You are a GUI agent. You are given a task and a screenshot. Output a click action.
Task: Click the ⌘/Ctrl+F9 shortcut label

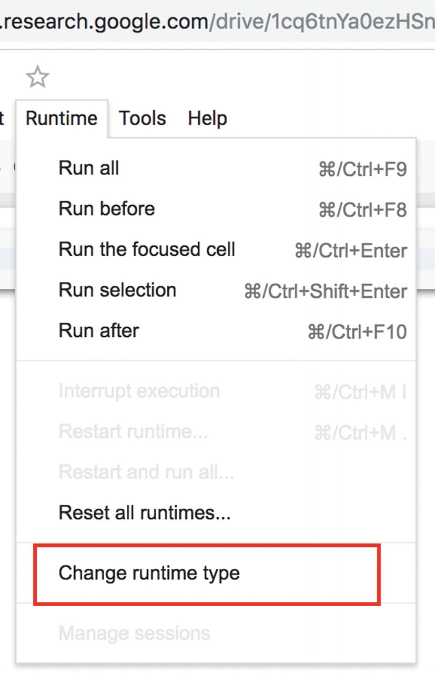pos(362,169)
